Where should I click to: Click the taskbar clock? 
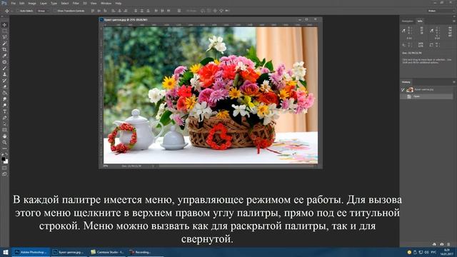click(446, 252)
